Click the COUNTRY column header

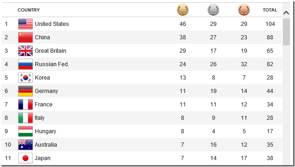point(29,10)
